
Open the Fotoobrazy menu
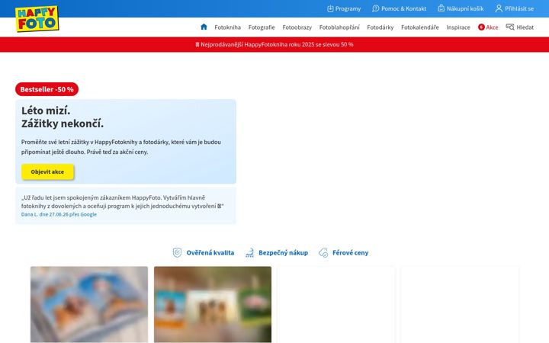[297, 27]
